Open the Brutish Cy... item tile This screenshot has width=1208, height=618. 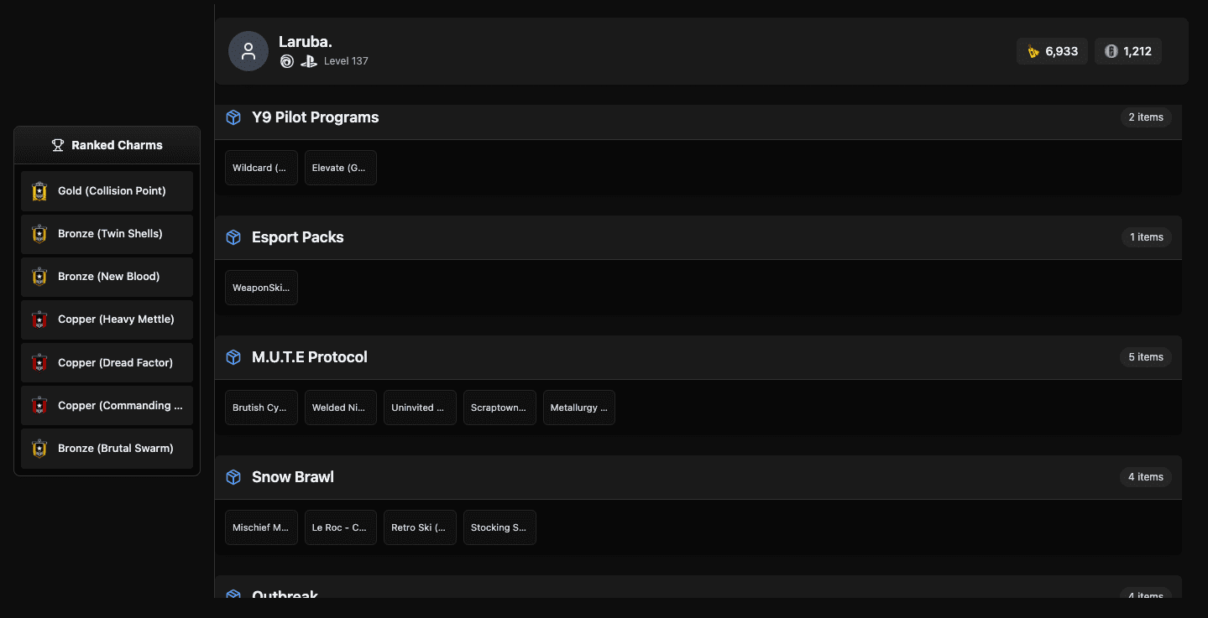point(261,408)
